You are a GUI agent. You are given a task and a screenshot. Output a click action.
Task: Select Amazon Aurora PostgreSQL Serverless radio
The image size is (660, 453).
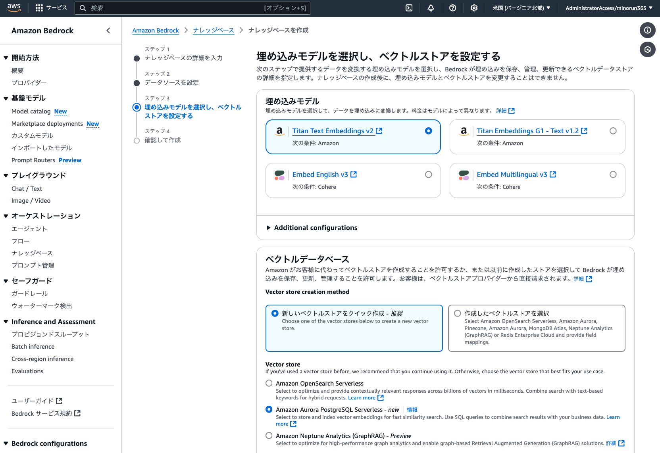pos(269,409)
